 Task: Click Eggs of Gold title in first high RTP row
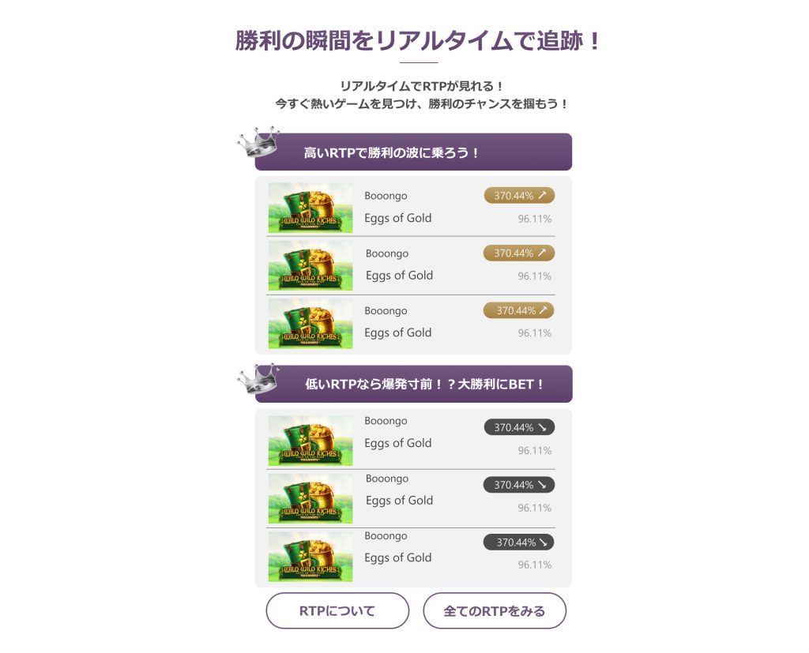point(398,218)
